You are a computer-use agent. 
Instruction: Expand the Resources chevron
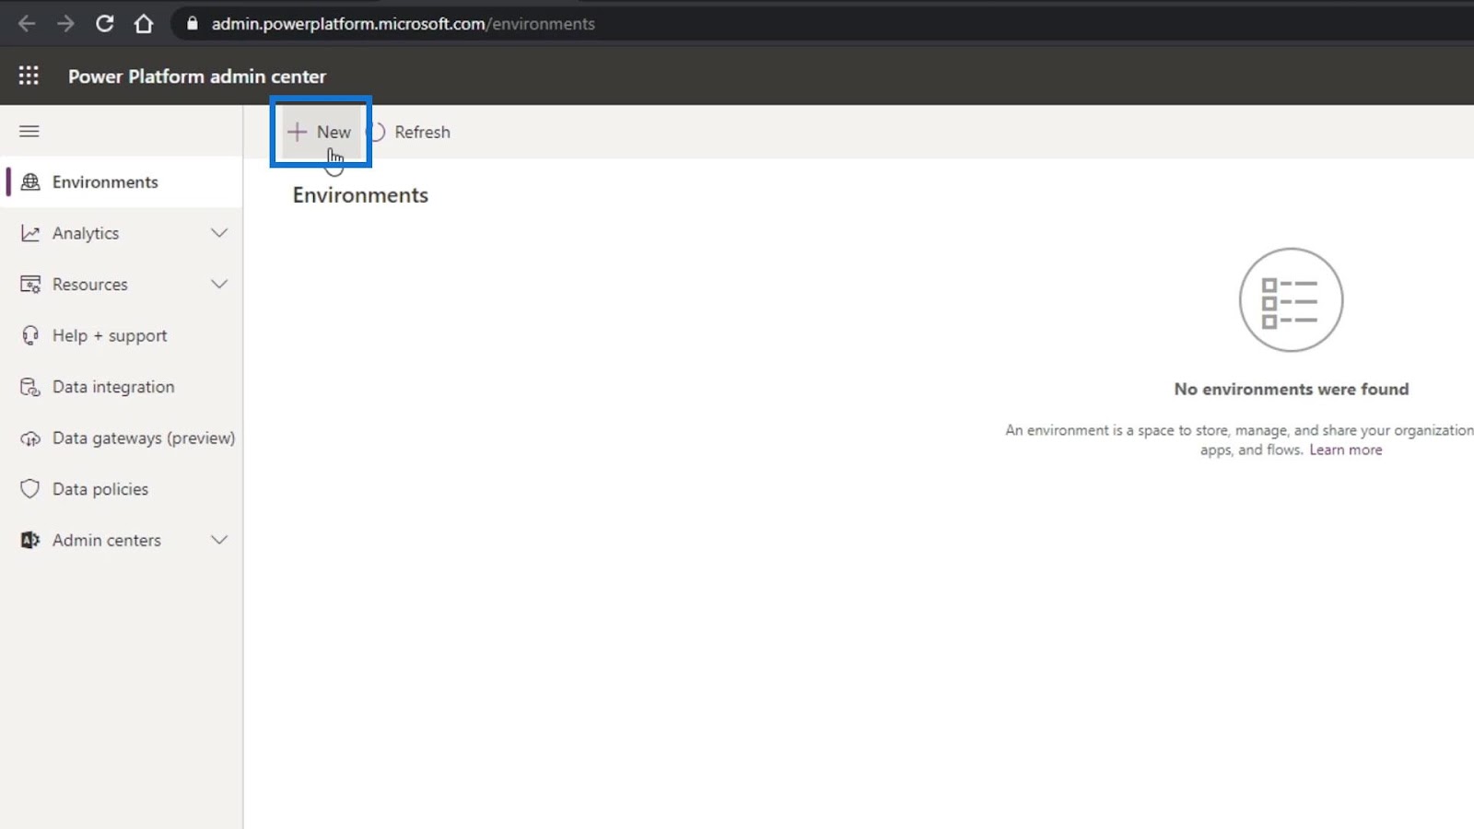219,284
